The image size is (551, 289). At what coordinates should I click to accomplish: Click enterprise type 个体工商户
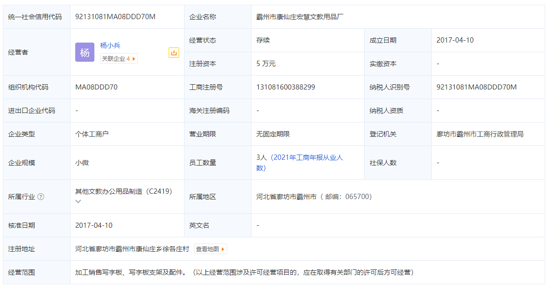click(x=92, y=134)
